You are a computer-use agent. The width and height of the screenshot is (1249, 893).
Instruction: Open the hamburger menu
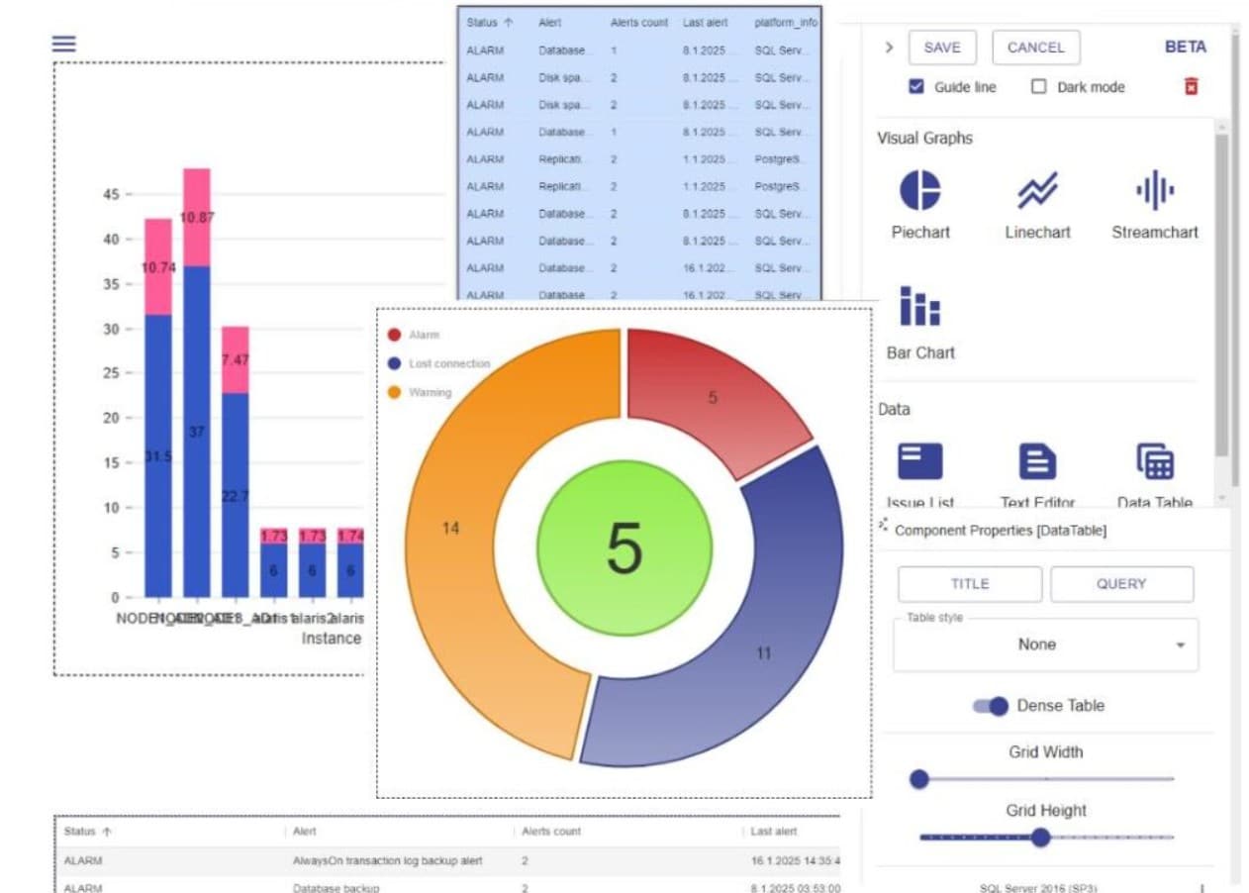click(x=62, y=44)
